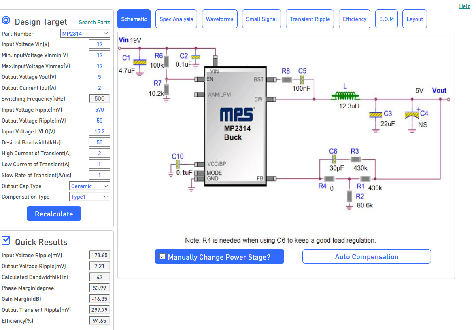Viewport: 476px width, 330px height.
Task: Click the Design Target bullseye icon
Action: [6, 20]
